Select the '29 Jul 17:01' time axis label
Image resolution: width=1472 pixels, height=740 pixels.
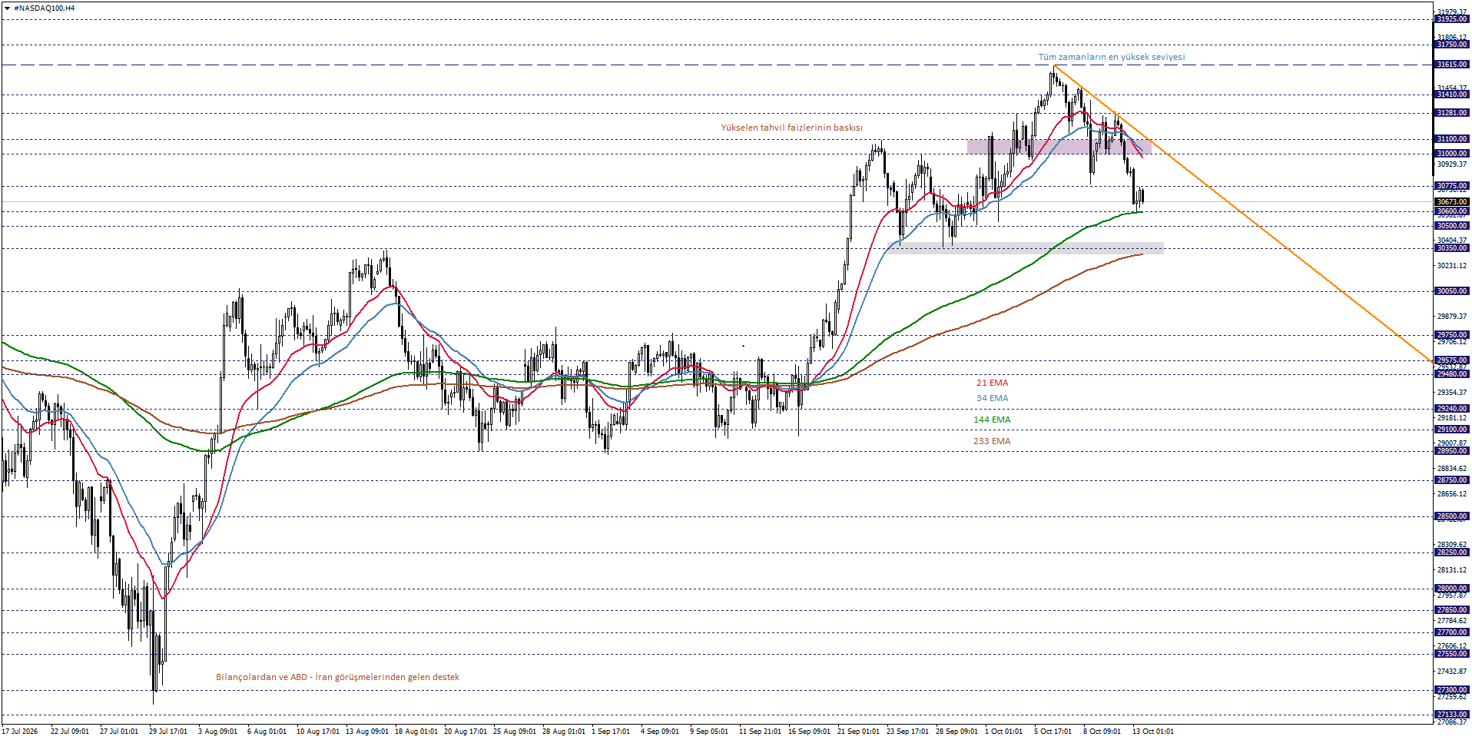tap(168, 732)
